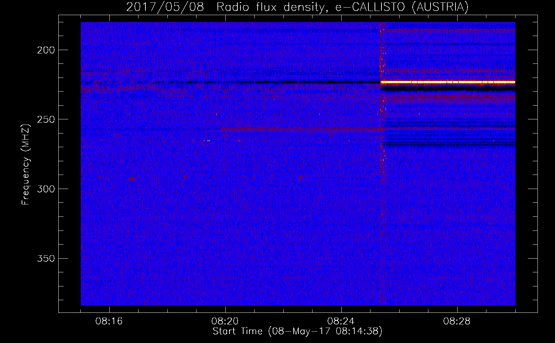
Task: Click the 250 frequency tick label
Action: 46,119
